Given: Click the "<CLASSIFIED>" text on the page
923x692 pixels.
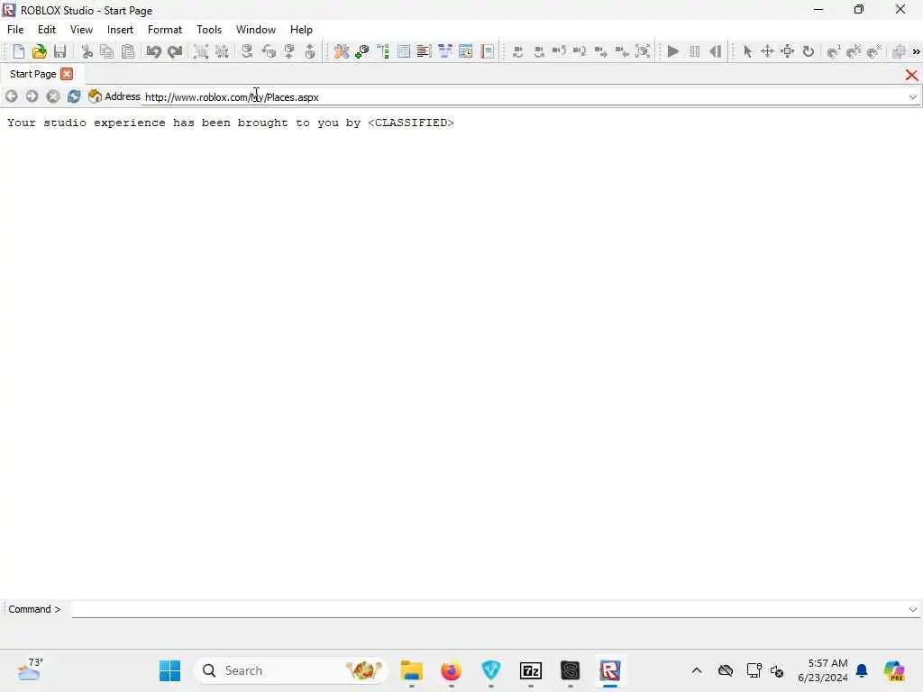Looking at the screenshot, I should [x=411, y=123].
